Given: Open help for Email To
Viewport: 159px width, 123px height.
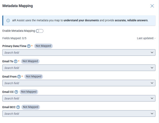Looking at the screenshot, I should (x=16, y=61).
